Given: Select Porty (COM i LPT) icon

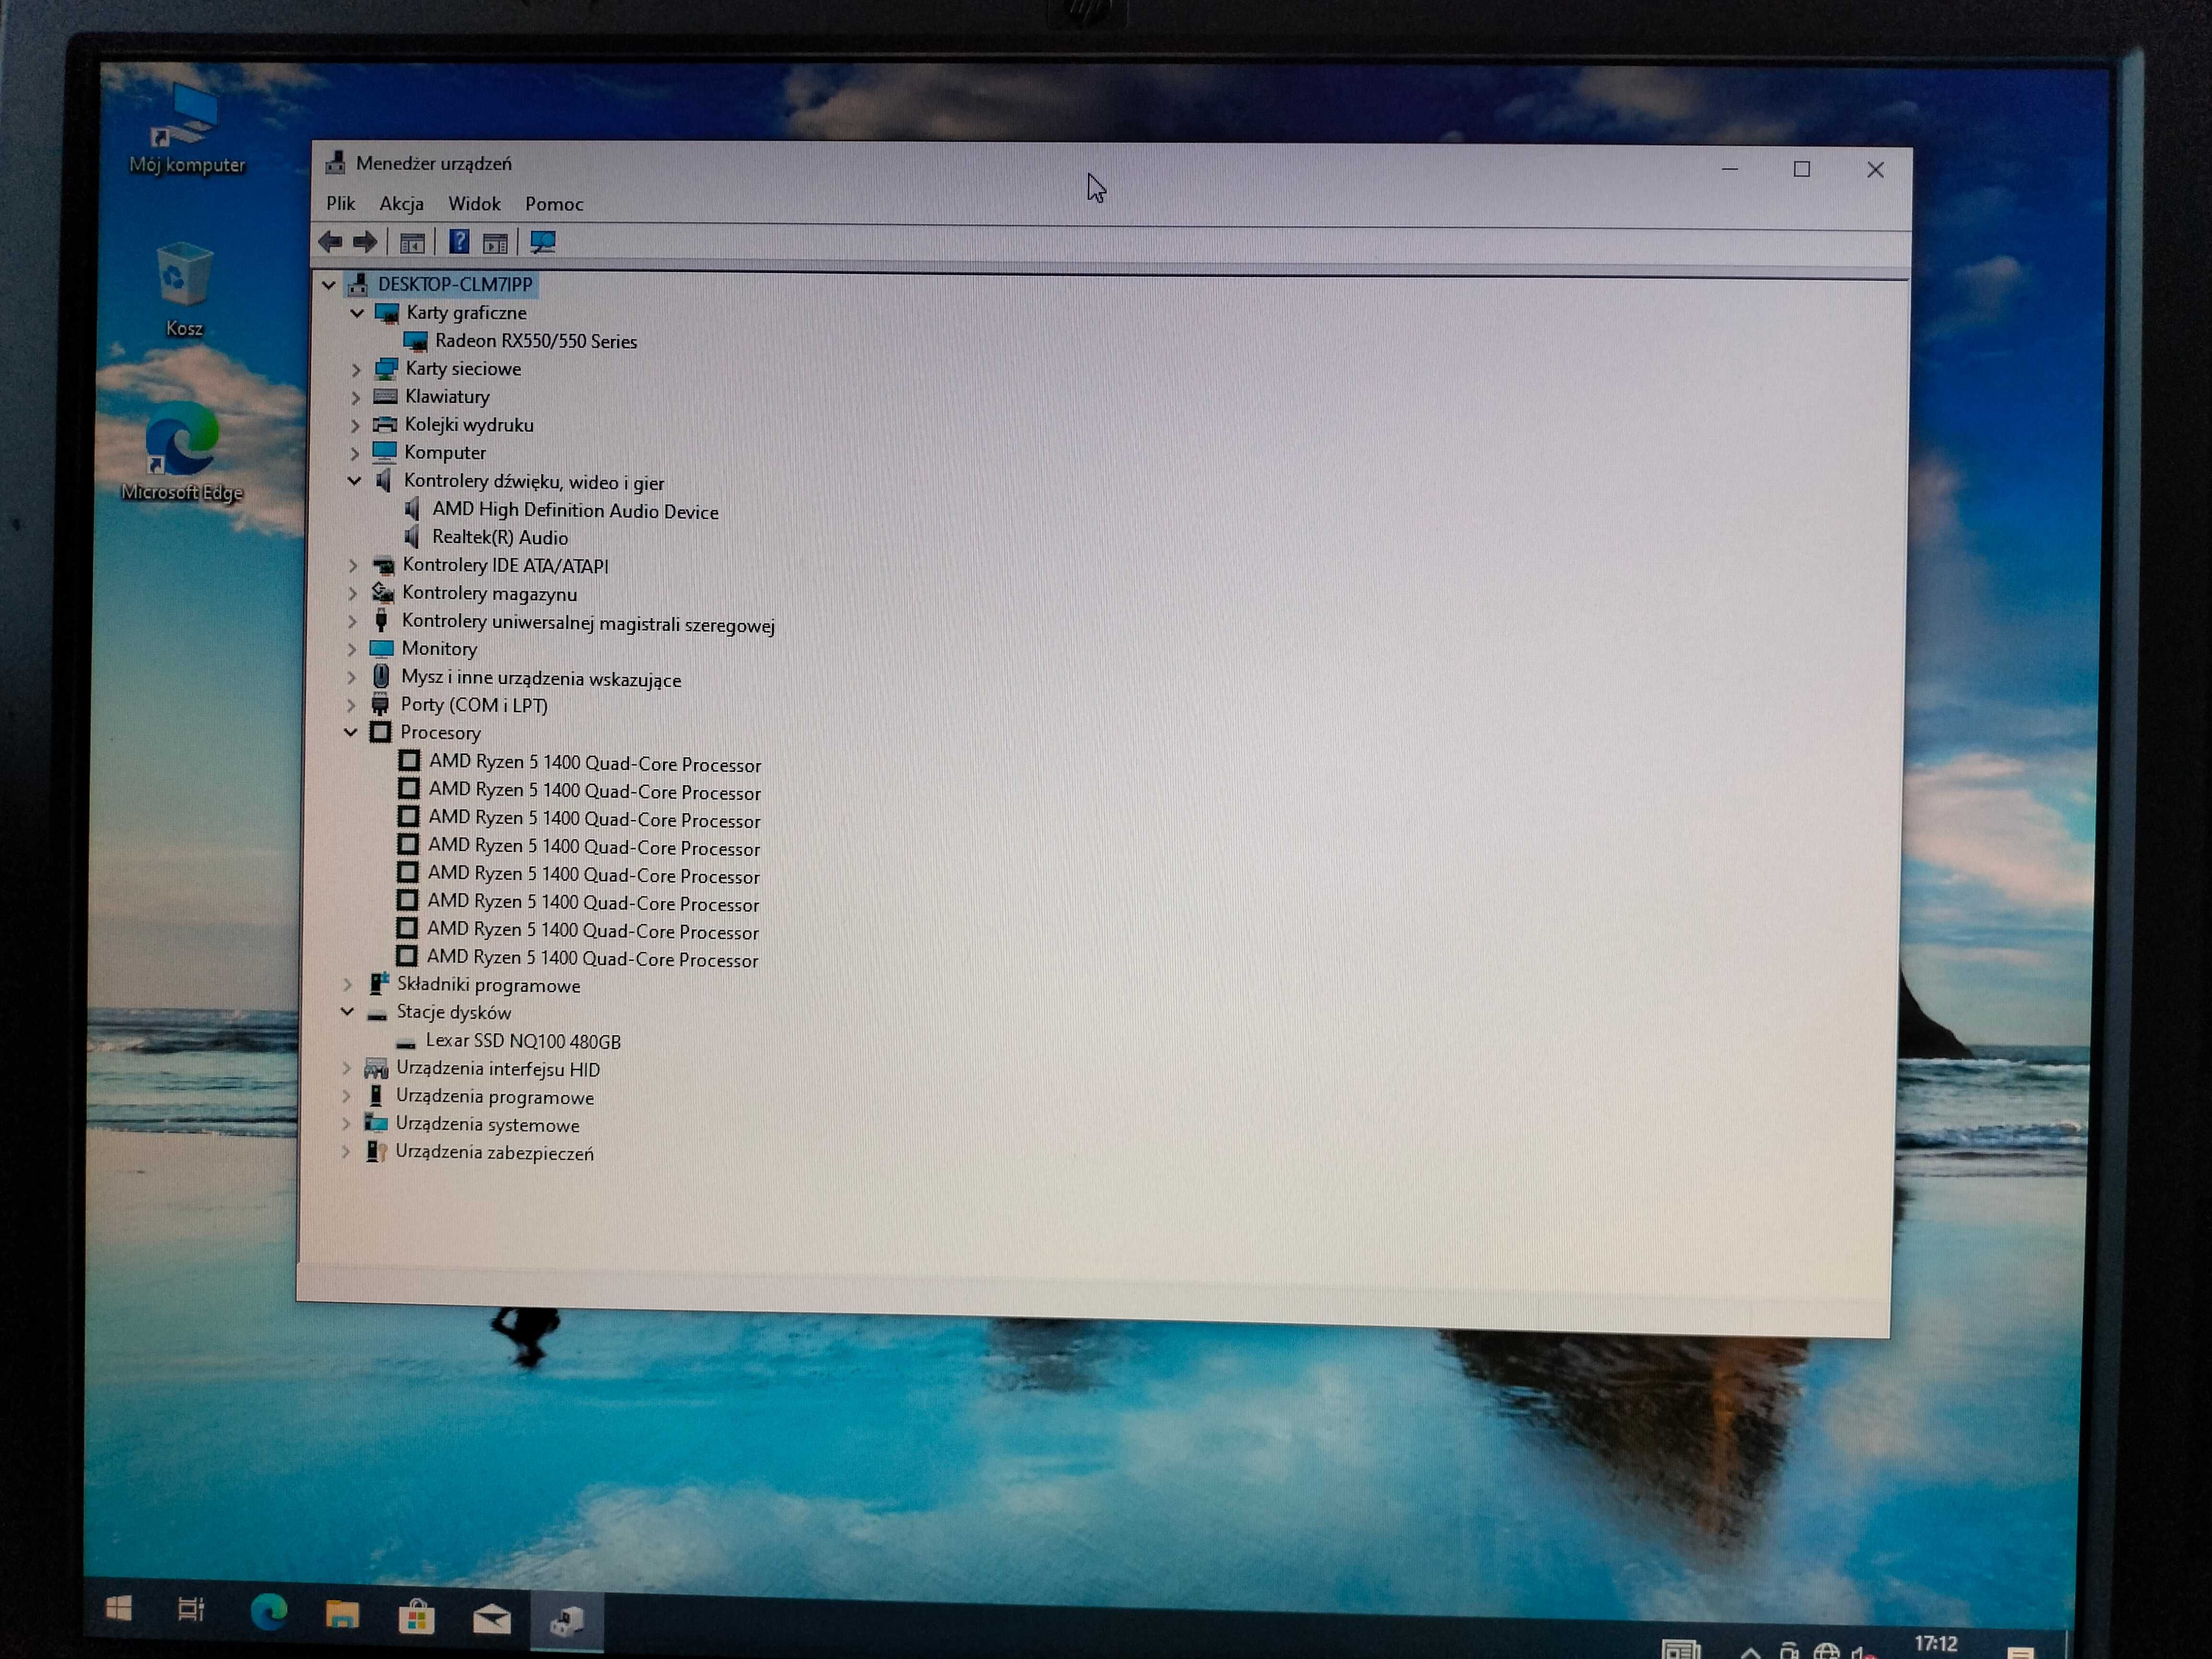Looking at the screenshot, I should (380, 705).
